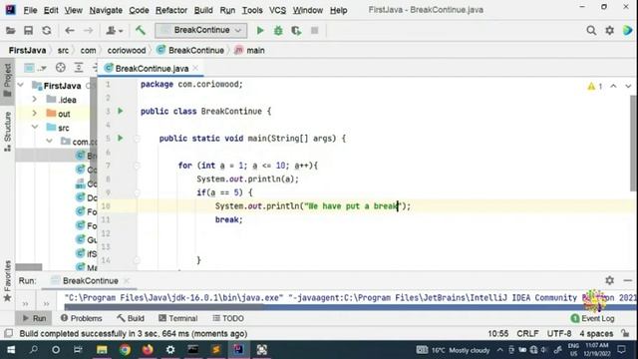Open Run panel settings gear
The width and height of the screenshot is (638, 359).
click(609, 280)
